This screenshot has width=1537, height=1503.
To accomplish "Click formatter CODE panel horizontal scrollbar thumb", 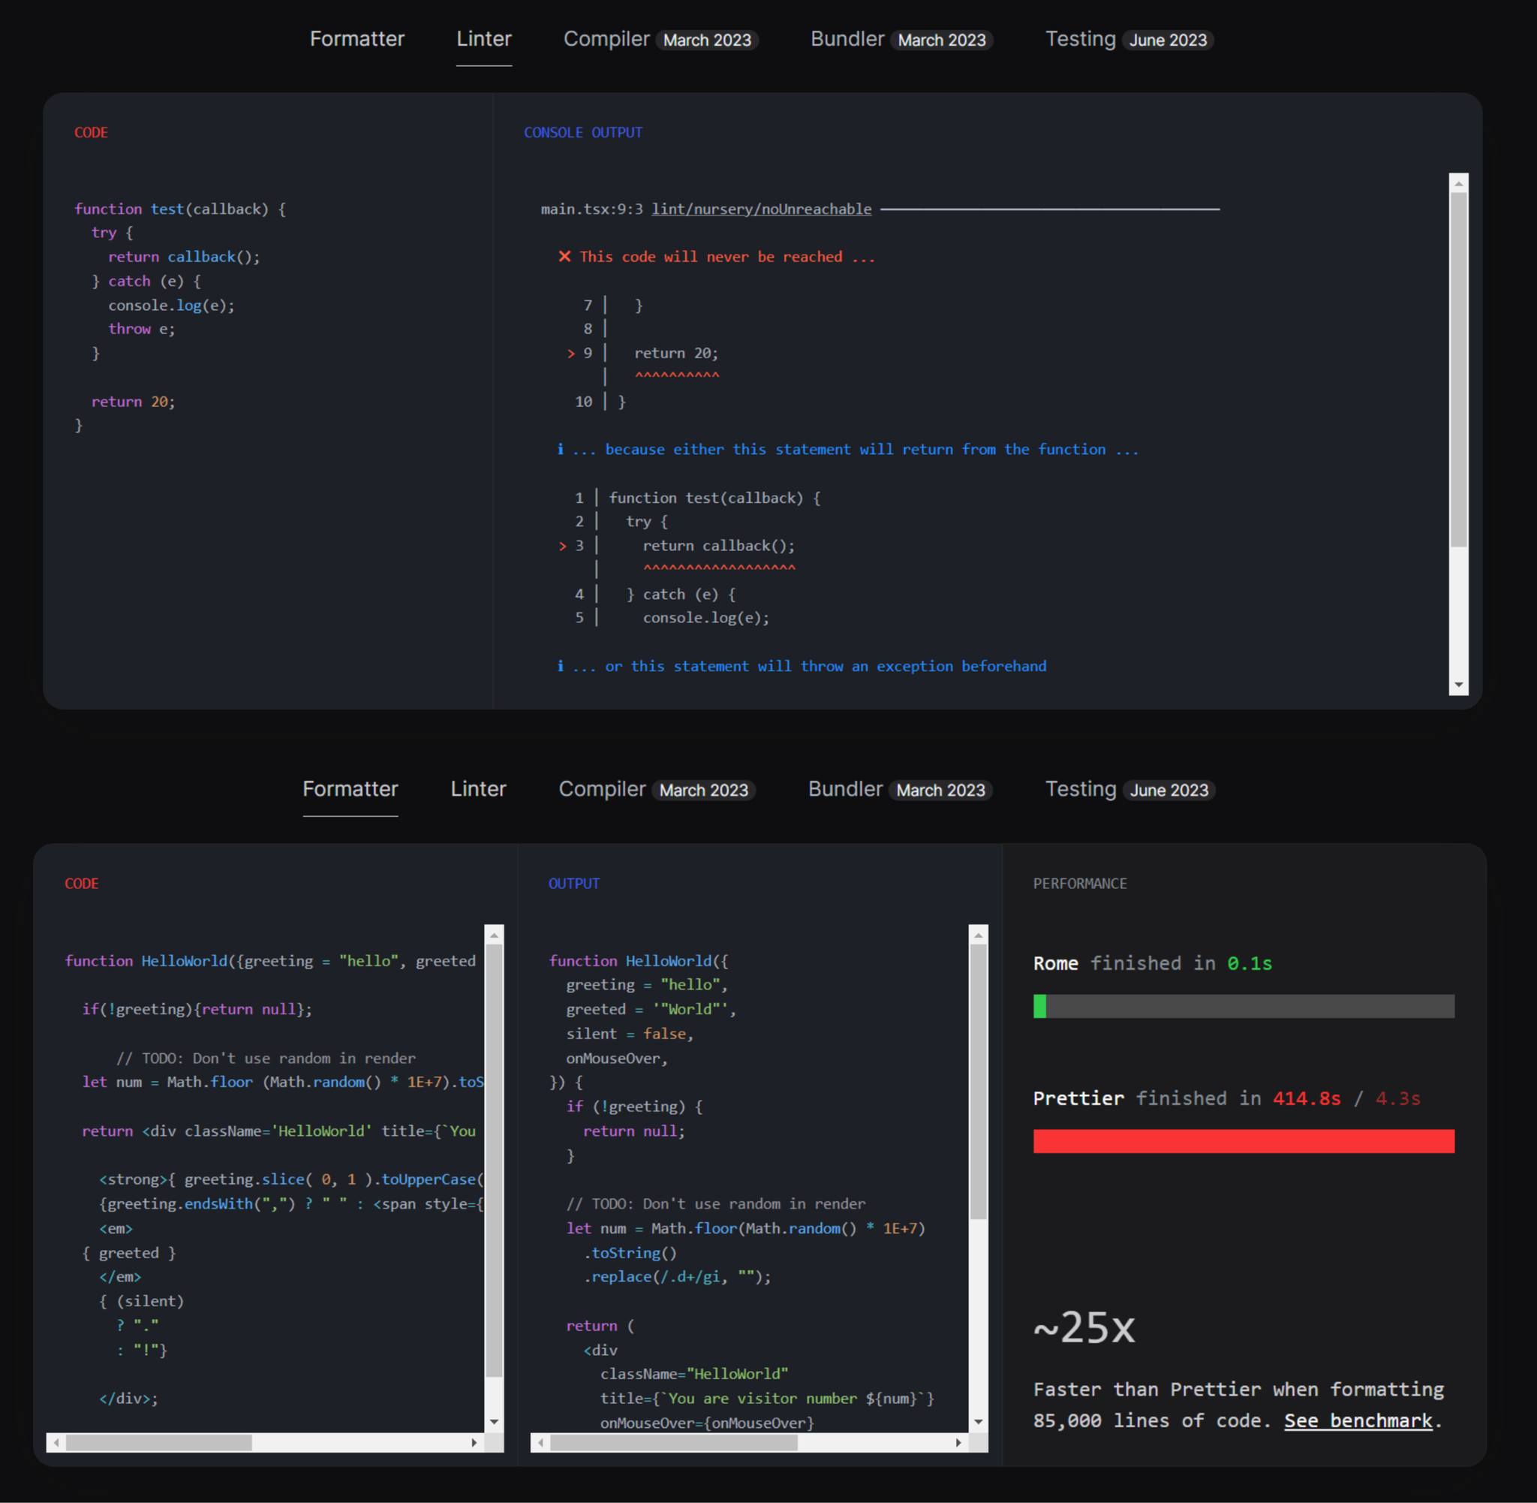I will click(158, 1442).
